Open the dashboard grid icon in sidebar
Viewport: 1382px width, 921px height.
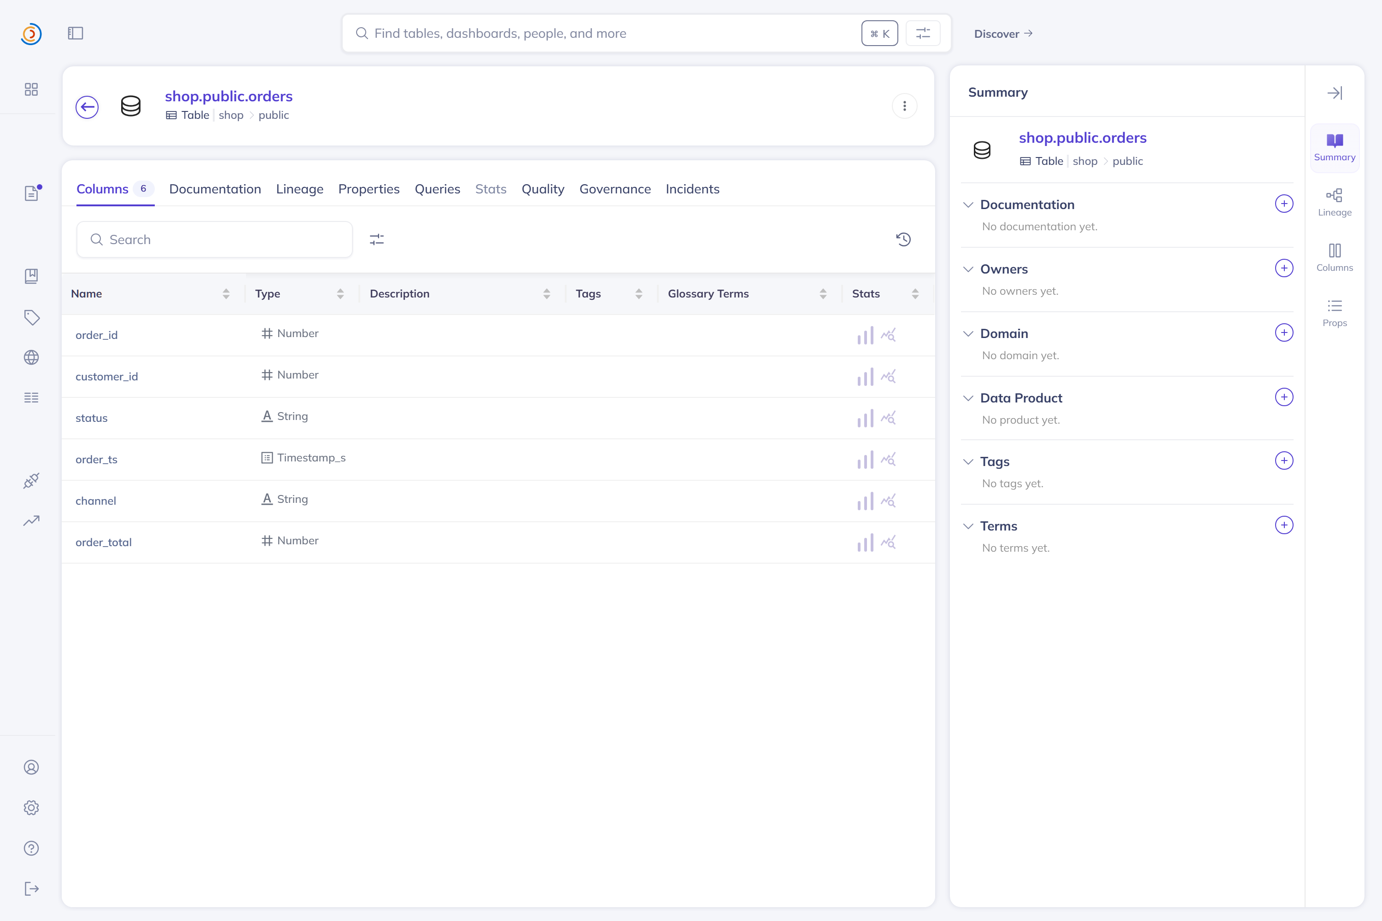click(31, 89)
